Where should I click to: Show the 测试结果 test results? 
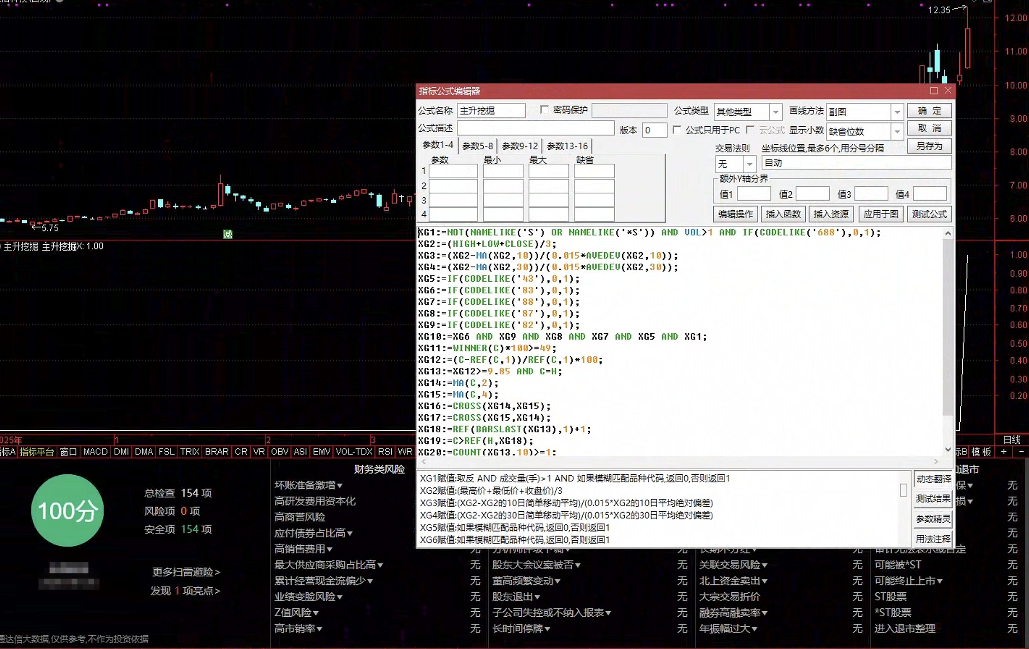(x=933, y=499)
